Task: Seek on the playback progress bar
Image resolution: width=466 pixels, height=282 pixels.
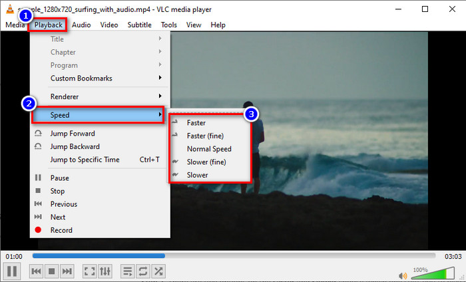Action: tap(234, 255)
